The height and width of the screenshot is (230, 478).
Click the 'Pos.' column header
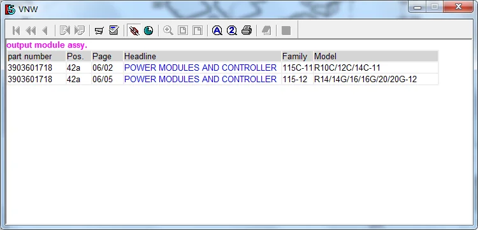(x=78, y=56)
